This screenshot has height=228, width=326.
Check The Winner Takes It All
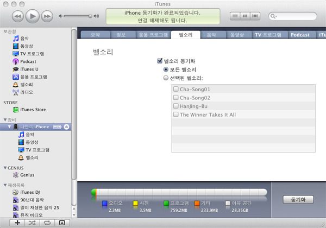coord(176,115)
